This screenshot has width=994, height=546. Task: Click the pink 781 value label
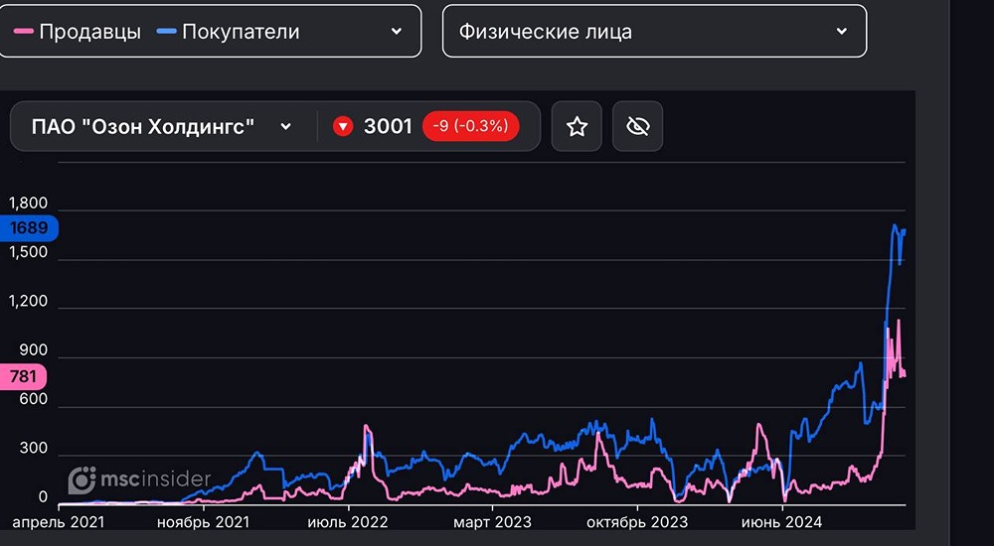23,377
